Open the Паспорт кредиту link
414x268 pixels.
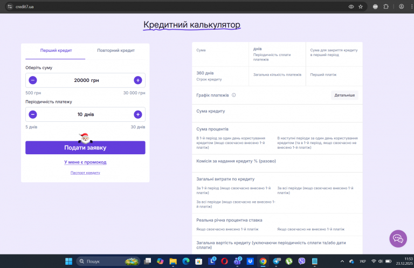point(85,173)
